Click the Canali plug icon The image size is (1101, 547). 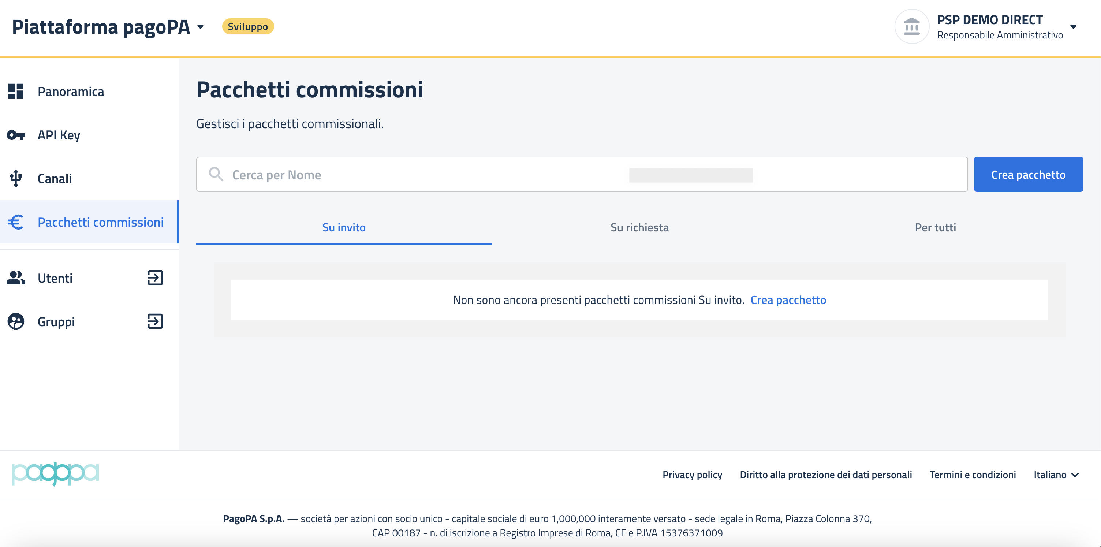(16, 178)
